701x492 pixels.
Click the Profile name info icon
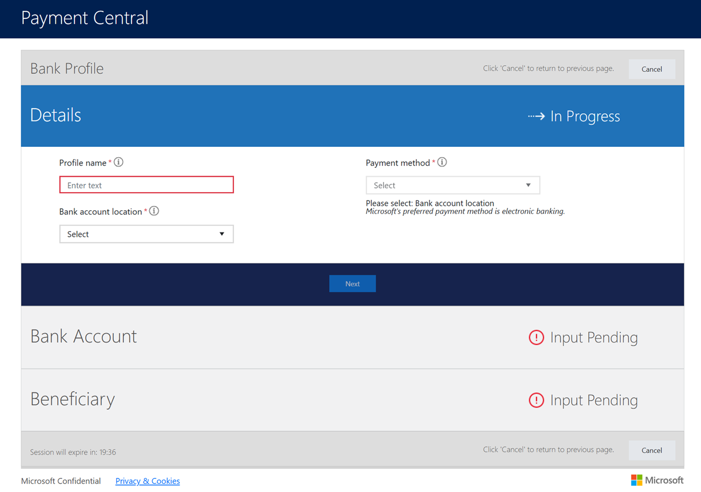[119, 162]
